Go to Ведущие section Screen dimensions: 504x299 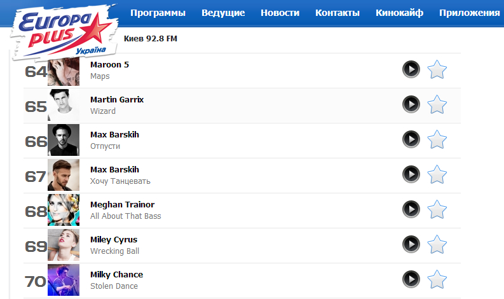[223, 13]
